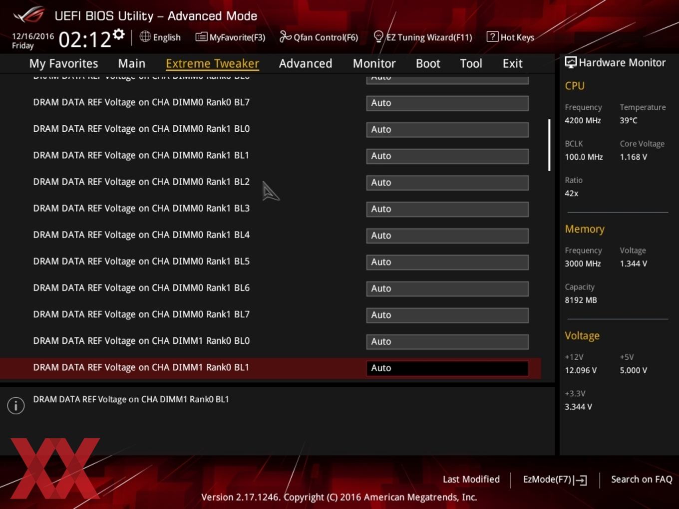This screenshot has height=509, width=679.
Task: Click the ROG logo icon
Action: 29,14
